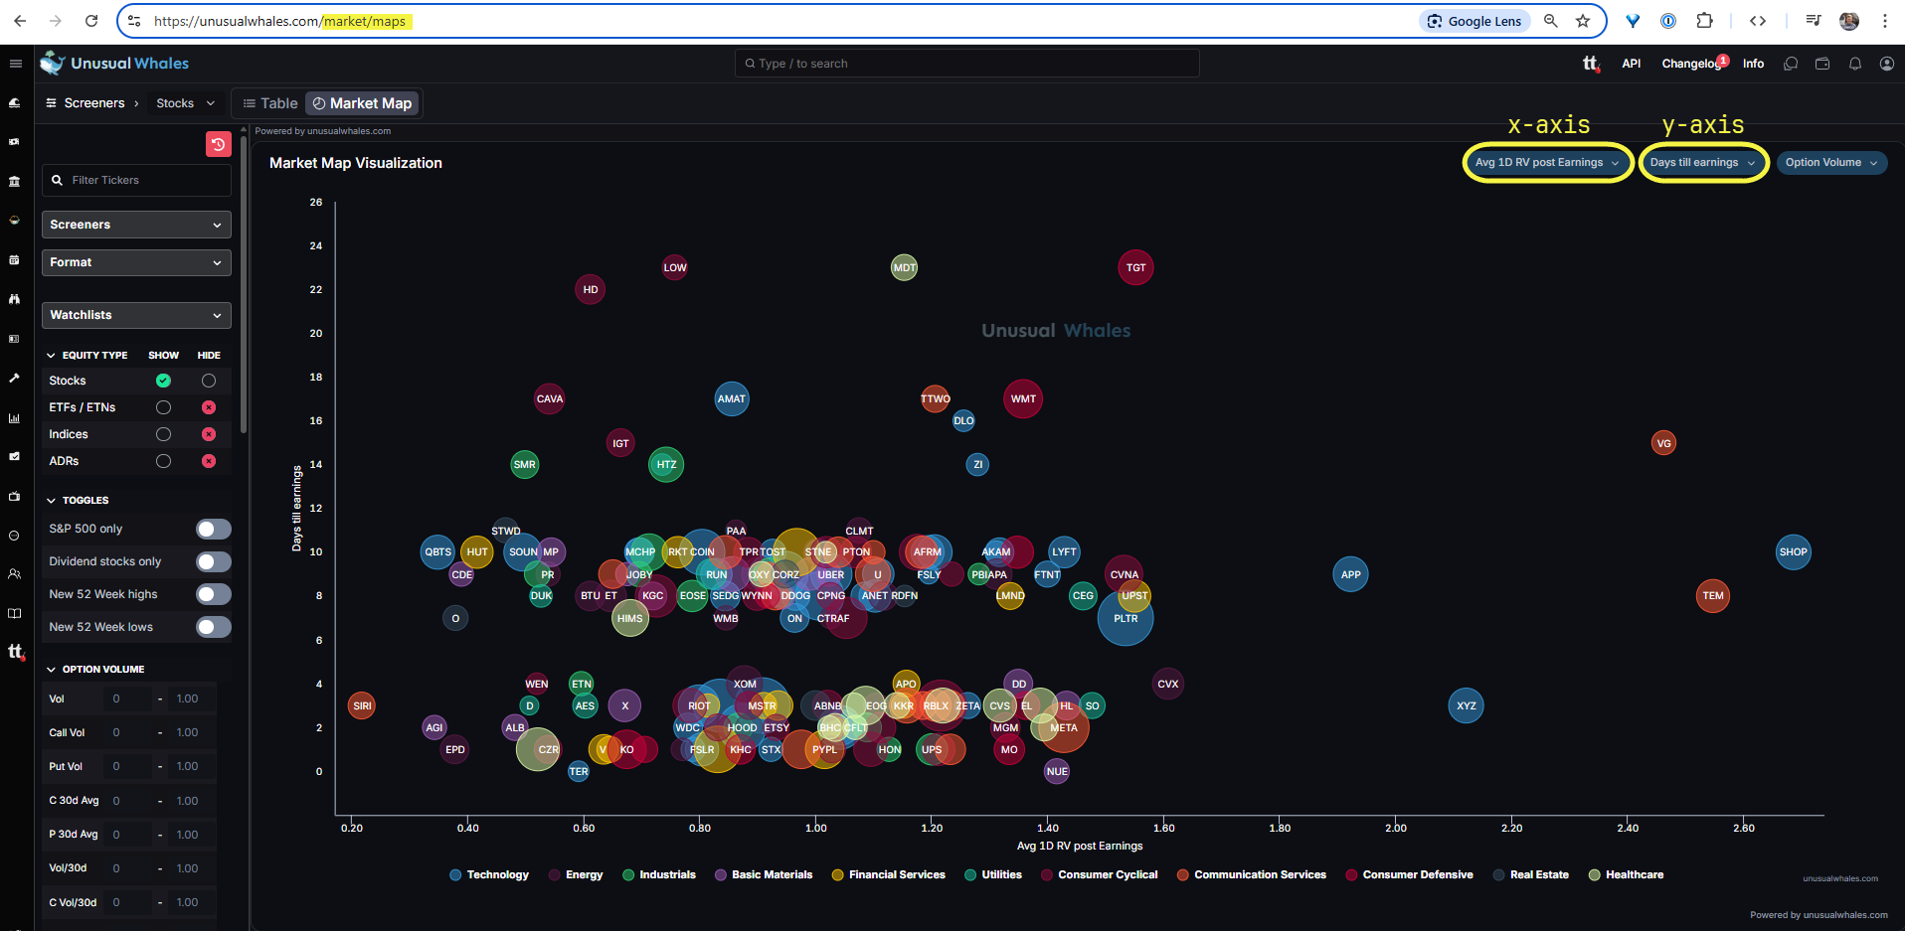
Task: Click the PLTR bubble on the chart
Action: (1126, 618)
